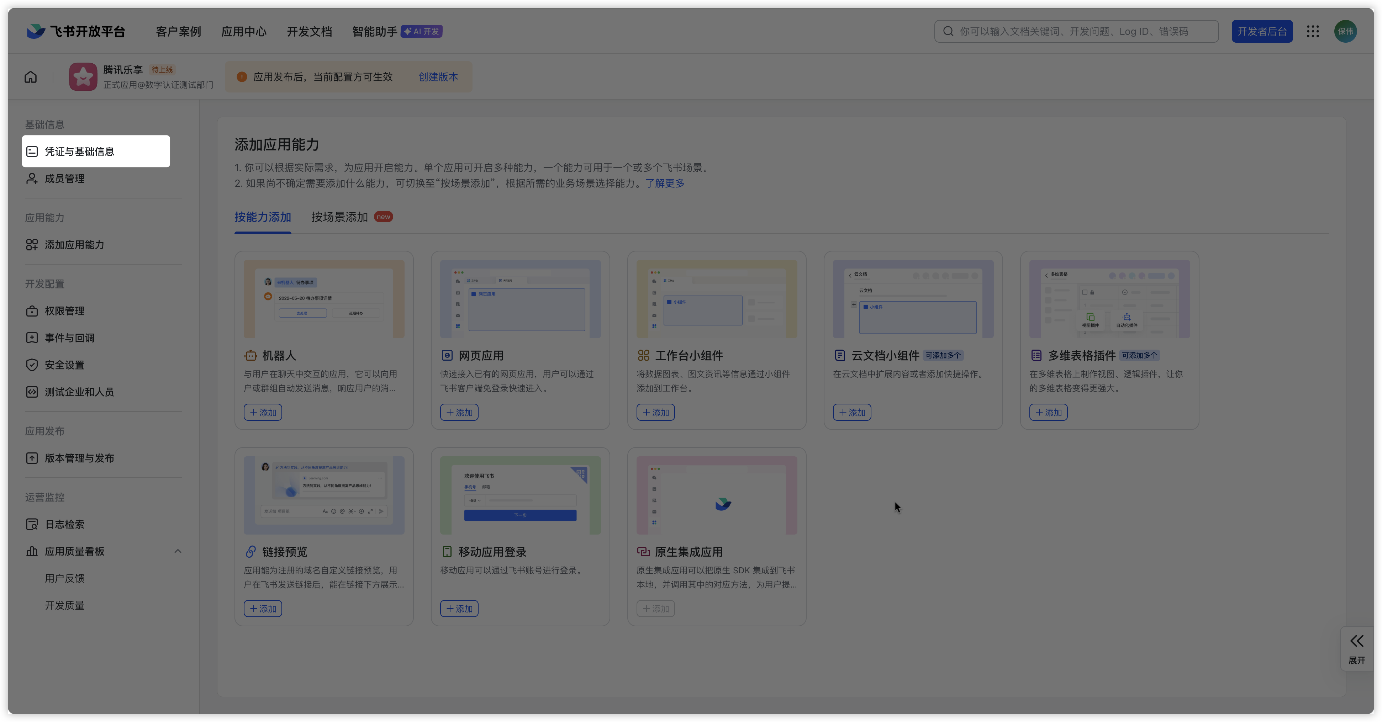The height and width of the screenshot is (722, 1382).
Task: Open the nine-dot apps grid icon
Action: 1312,32
